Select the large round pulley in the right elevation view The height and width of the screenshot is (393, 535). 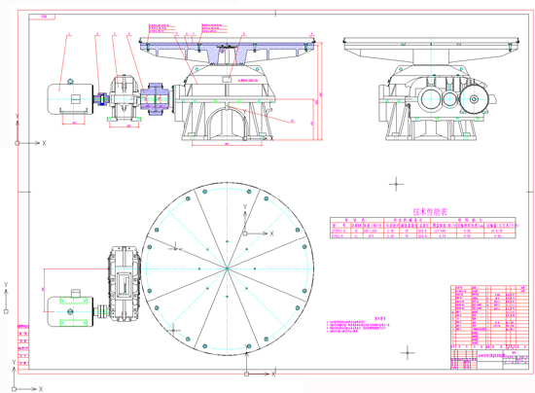(474, 99)
